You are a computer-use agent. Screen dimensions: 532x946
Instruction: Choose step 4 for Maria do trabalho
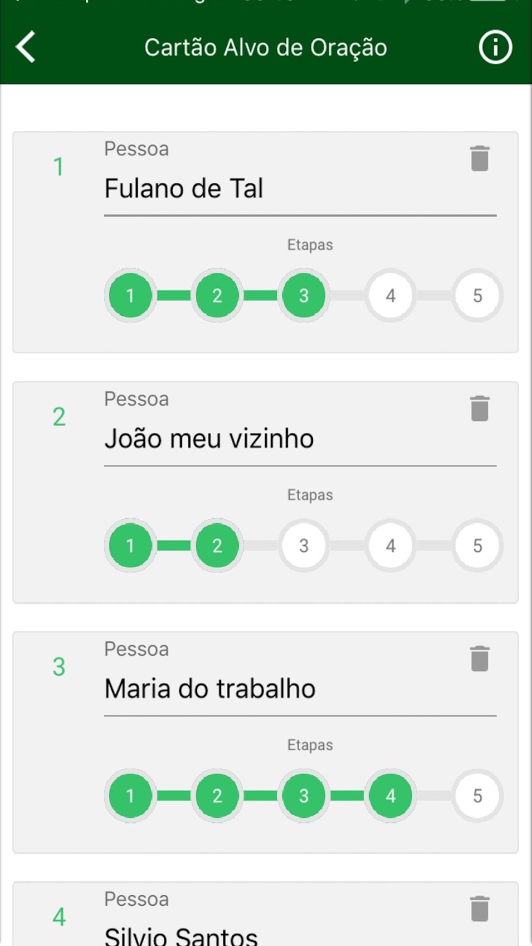(390, 795)
